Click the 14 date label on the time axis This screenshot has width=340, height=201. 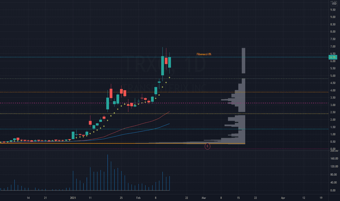point(28,198)
